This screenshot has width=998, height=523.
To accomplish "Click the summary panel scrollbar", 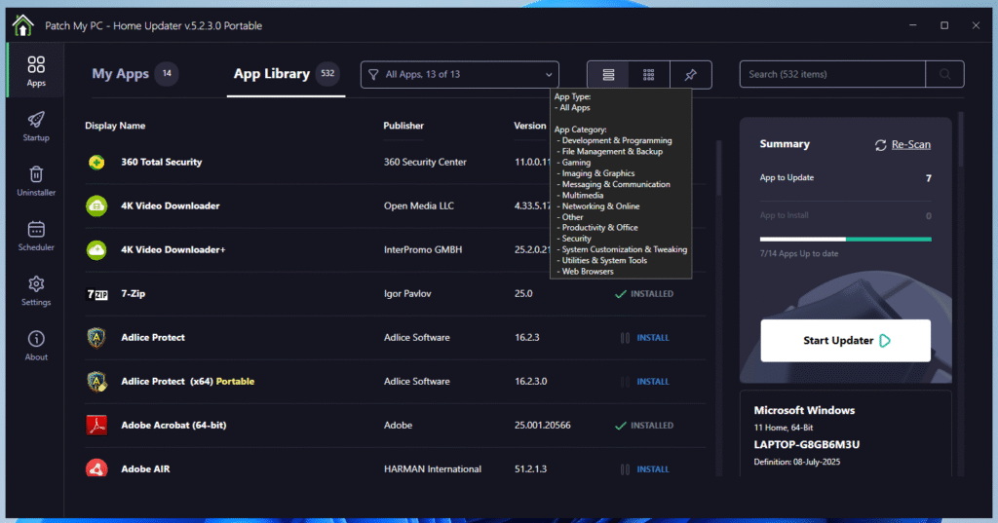I will [x=960, y=140].
